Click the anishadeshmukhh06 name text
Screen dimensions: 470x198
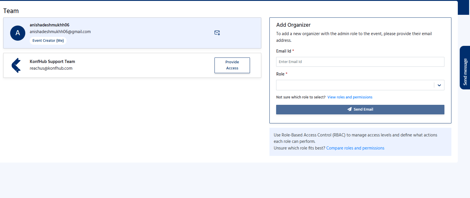[49, 25]
